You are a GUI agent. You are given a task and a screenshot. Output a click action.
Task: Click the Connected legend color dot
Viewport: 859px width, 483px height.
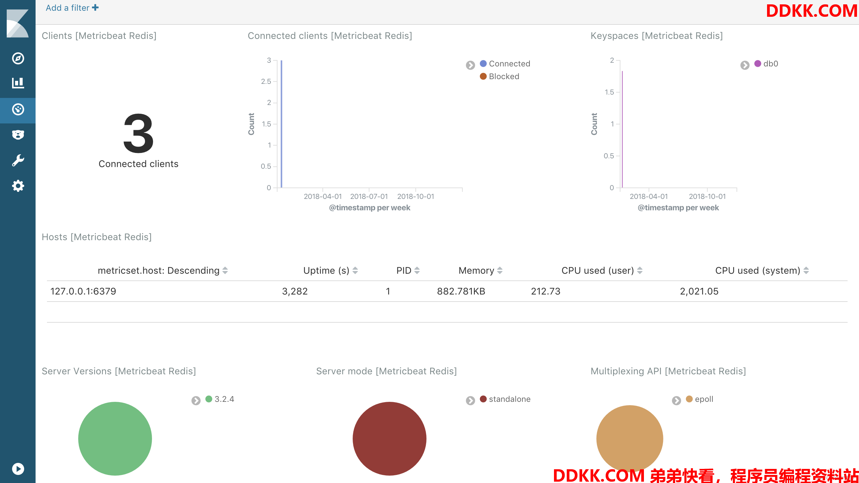click(483, 63)
